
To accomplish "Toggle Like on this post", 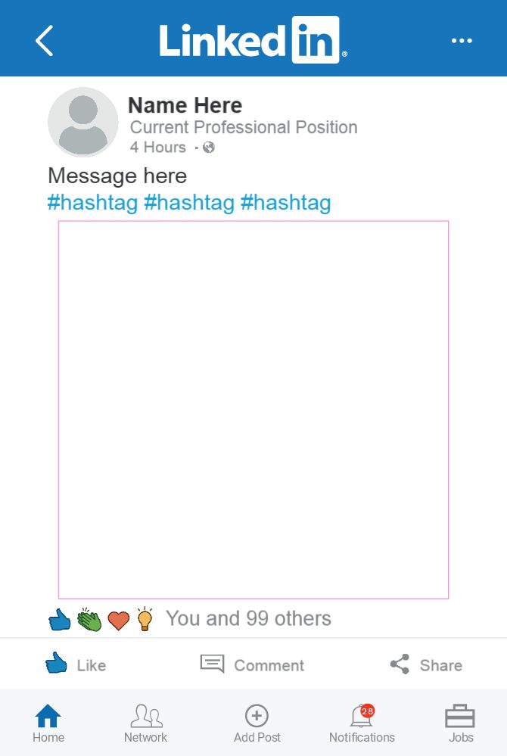I will click(76, 665).
